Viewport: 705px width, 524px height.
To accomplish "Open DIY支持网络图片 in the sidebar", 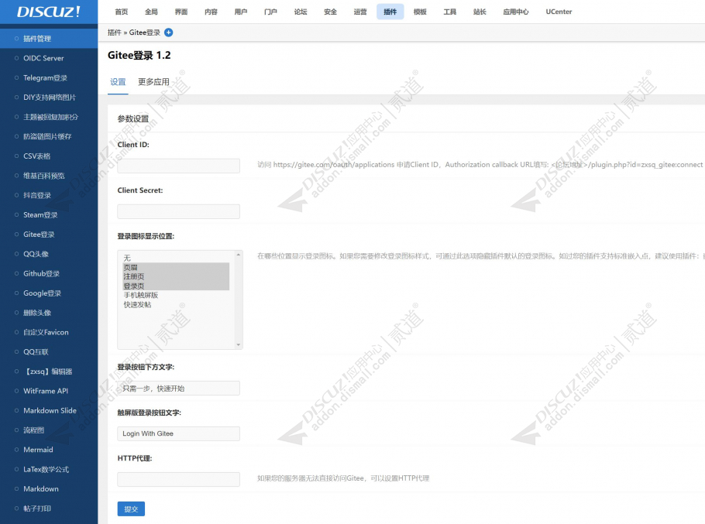I will (49, 98).
